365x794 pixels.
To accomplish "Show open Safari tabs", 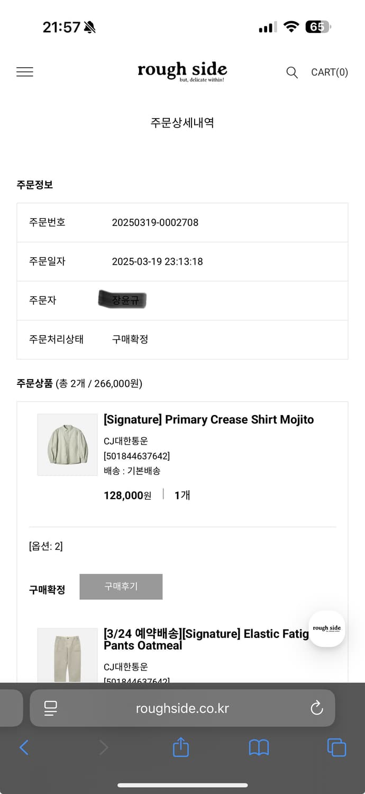I will click(336, 747).
